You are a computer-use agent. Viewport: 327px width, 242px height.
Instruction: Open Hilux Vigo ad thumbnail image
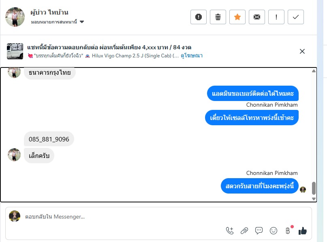[15, 51]
